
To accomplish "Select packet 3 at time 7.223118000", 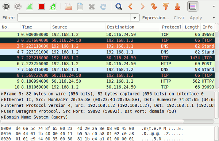I will 107,46.
